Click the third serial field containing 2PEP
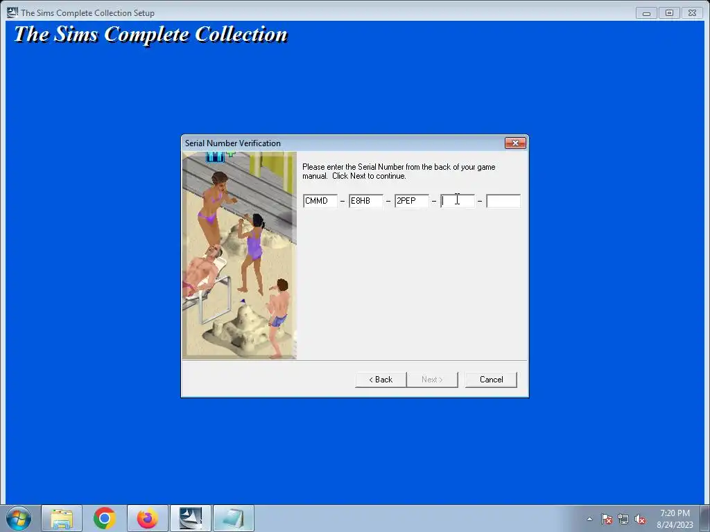 coord(412,201)
